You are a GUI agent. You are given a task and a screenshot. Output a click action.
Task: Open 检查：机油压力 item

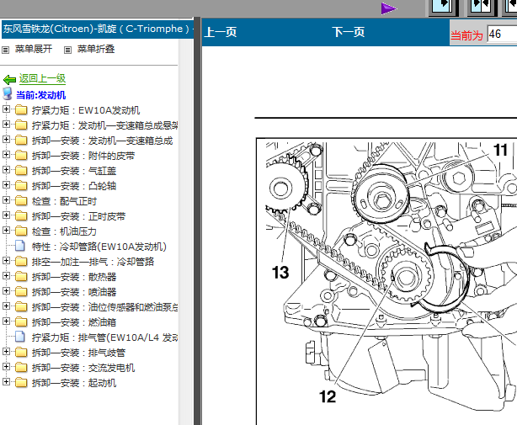pos(64,231)
